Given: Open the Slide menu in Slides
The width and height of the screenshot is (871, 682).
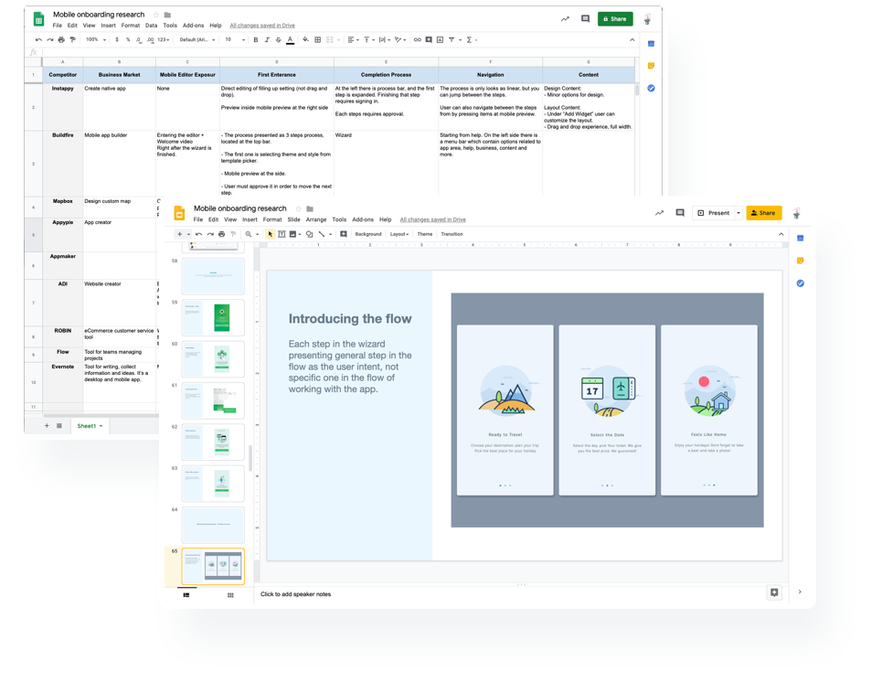Looking at the screenshot, I should pos(294,219).
